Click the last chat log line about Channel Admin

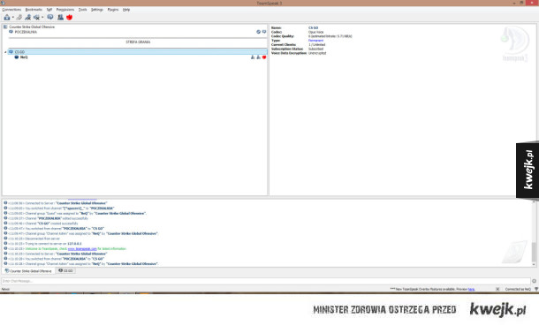(x=81, y=264)
